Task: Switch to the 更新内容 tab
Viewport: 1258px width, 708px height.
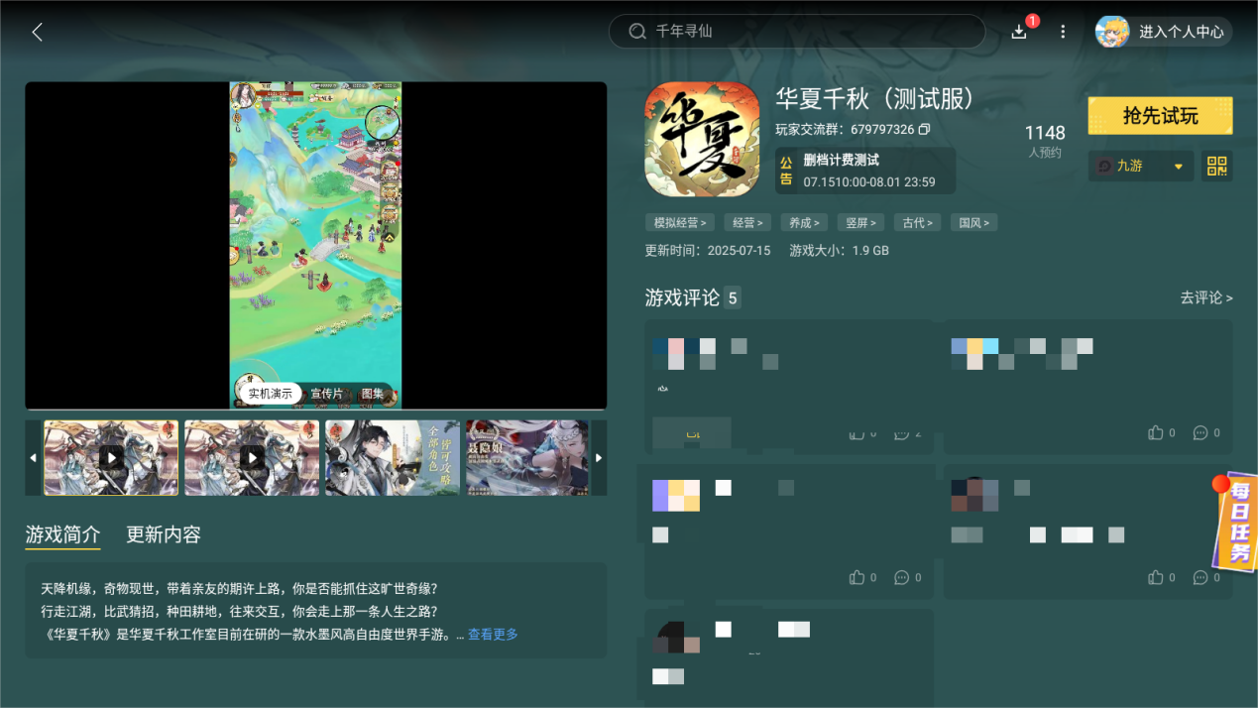Action: pos(164,534)
